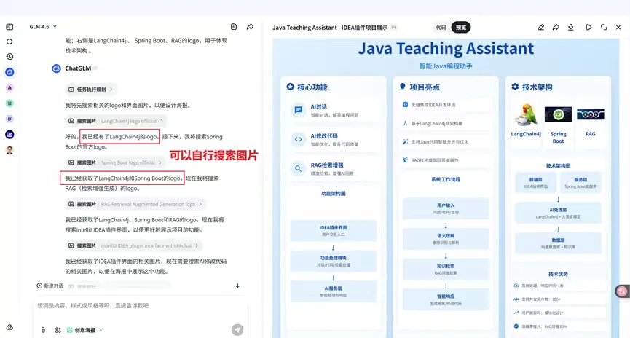630x338 pixels.
Task: Open the document icon in chat header
Action: tap(234, 27)
